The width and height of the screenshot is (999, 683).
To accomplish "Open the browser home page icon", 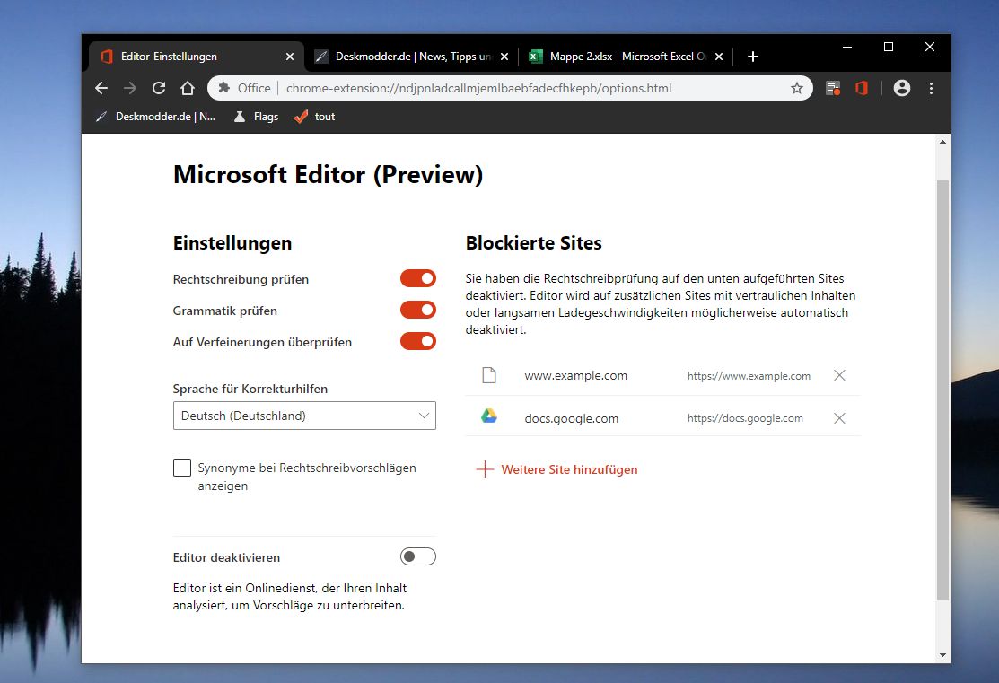I will pos(188,88).
